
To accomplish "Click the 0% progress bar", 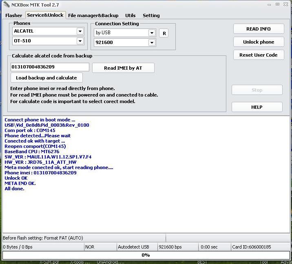I will [146, 255].
